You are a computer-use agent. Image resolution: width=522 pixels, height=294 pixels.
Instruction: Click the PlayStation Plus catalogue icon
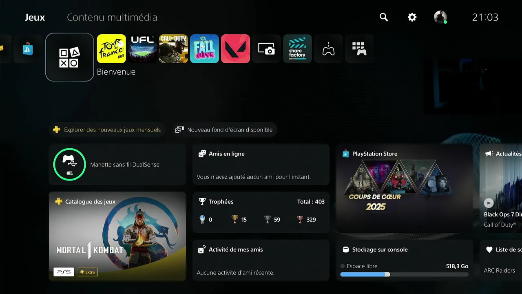59,201
